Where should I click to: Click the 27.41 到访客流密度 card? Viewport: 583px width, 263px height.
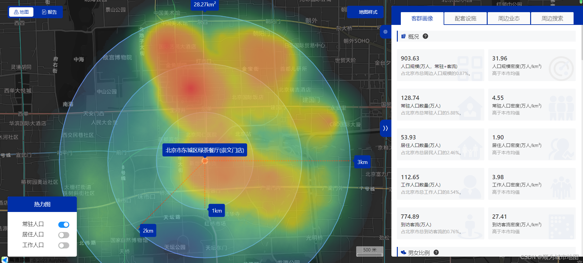tap(532, 223)
